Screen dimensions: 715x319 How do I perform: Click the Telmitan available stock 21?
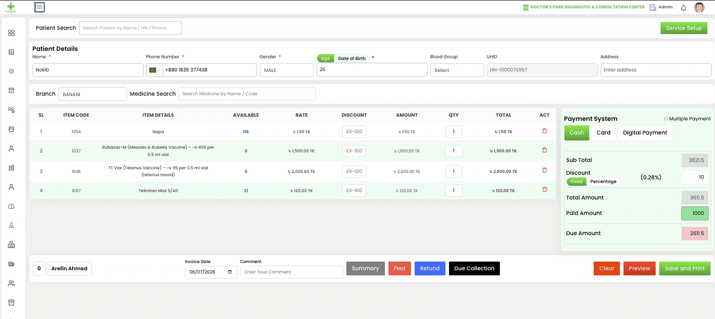pos(246,191)
